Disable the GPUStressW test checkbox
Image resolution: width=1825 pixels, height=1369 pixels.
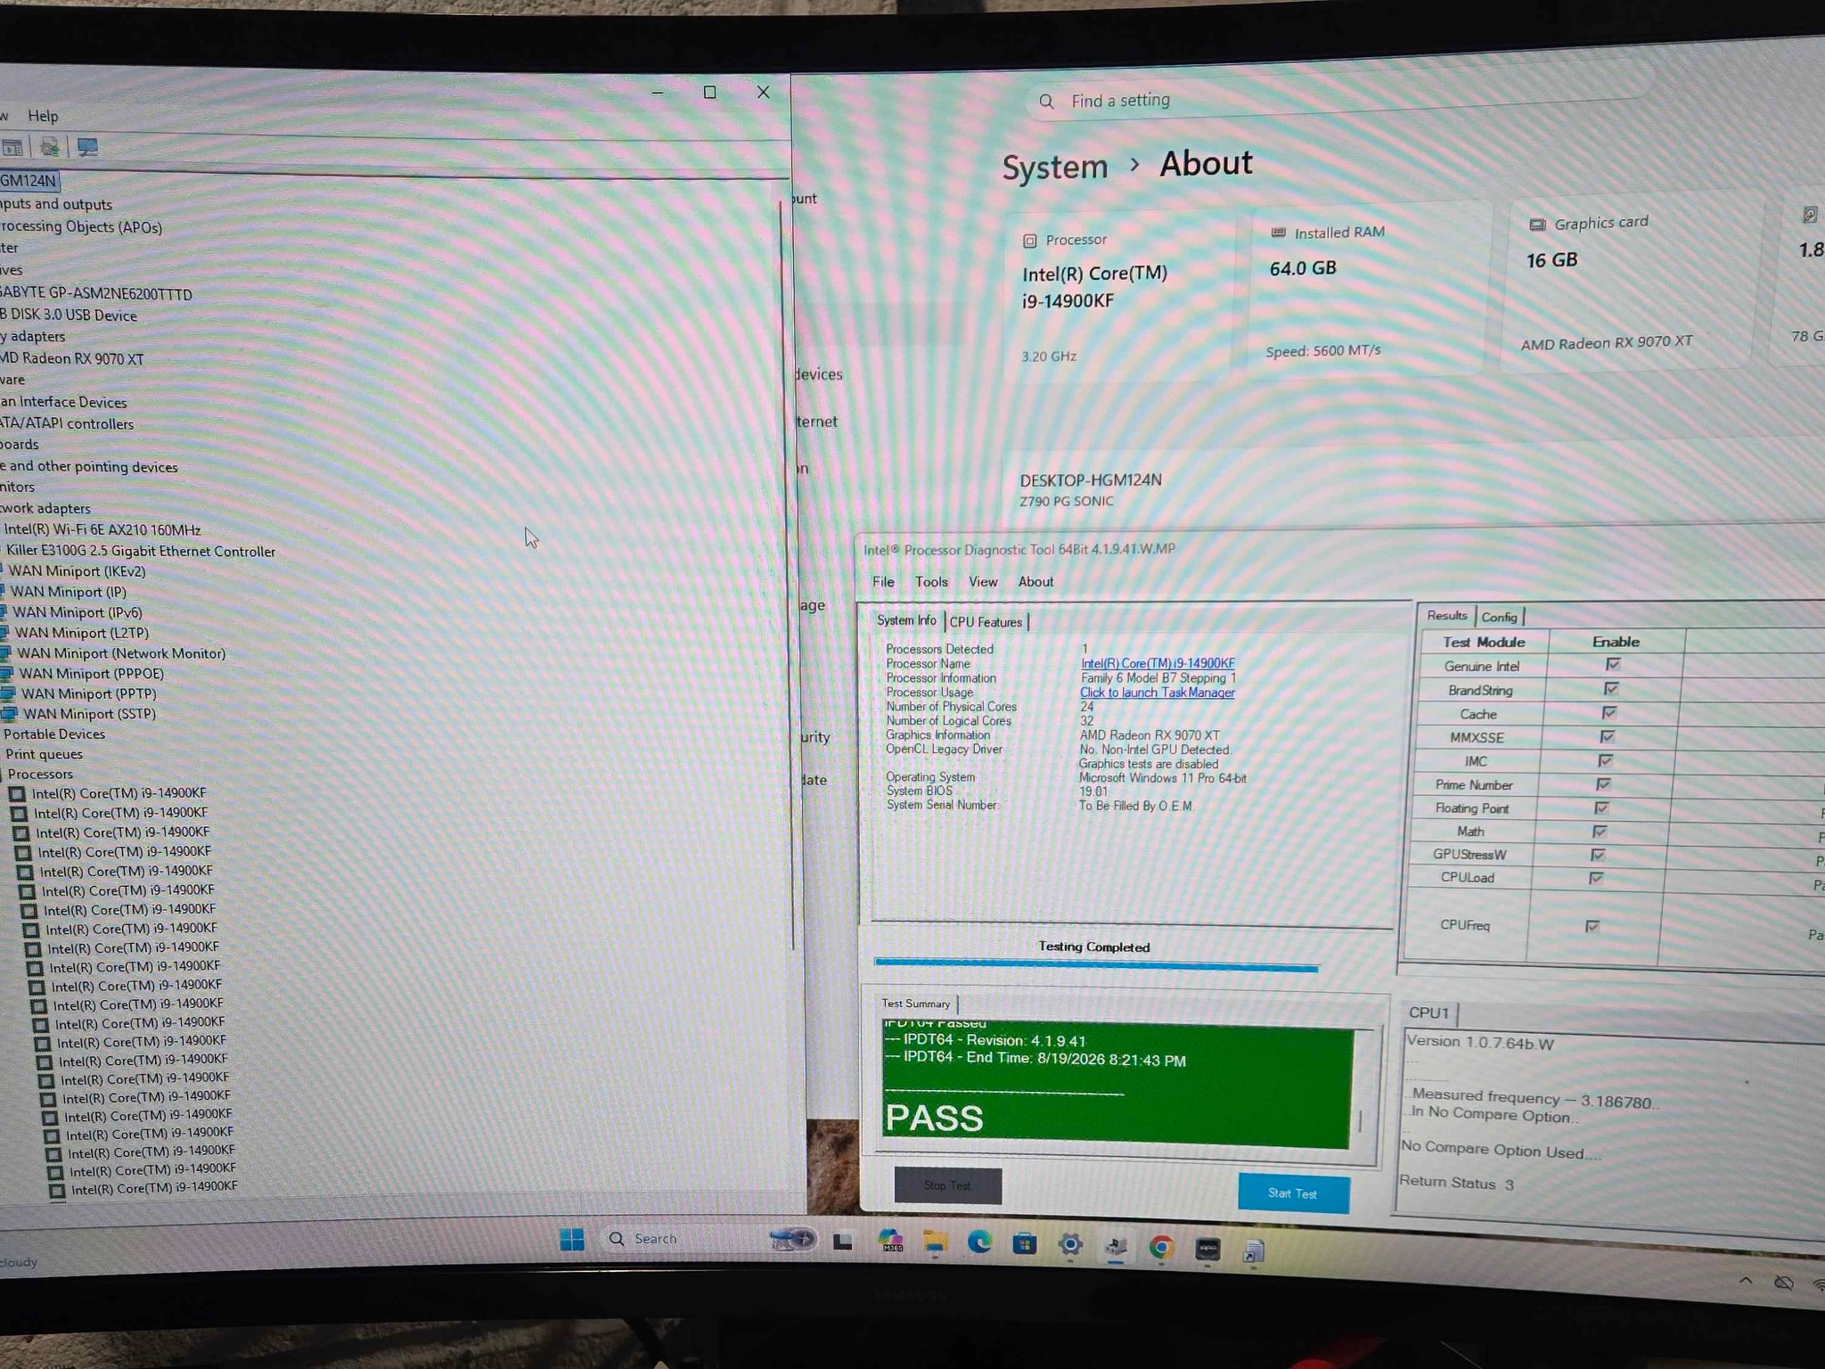[1599, 855]
